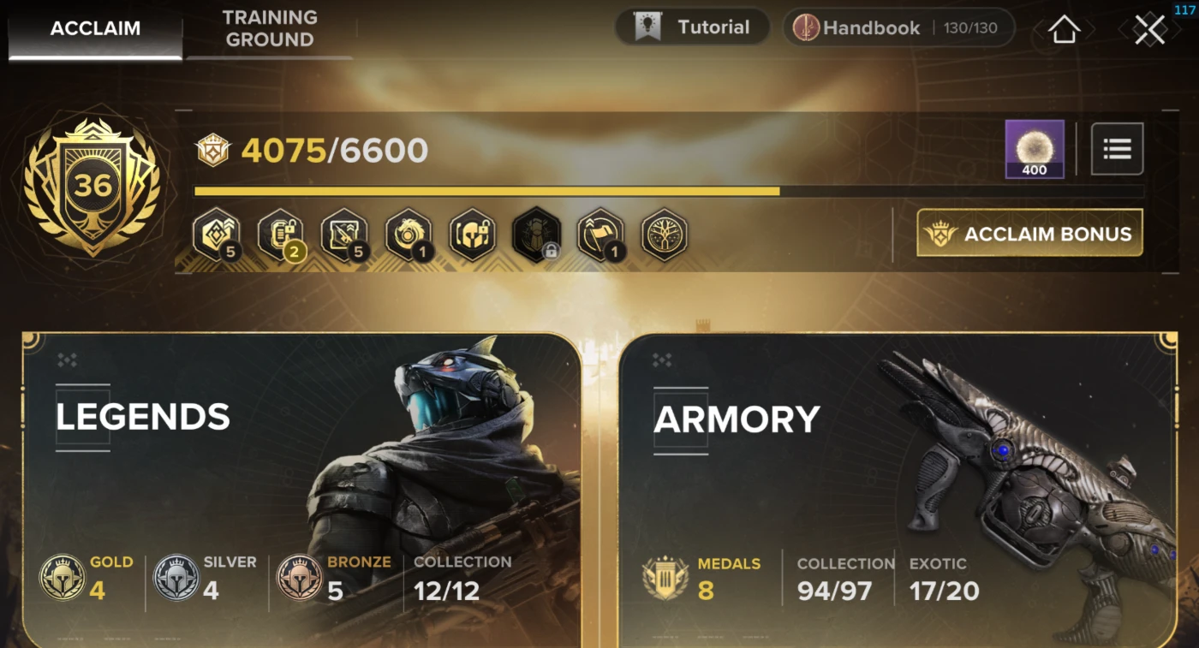The height and width of the screenshot is (648, 1199).
Task: Open the first diamond perk with 5
Action: pyautogui.click(x=216, y=235)
